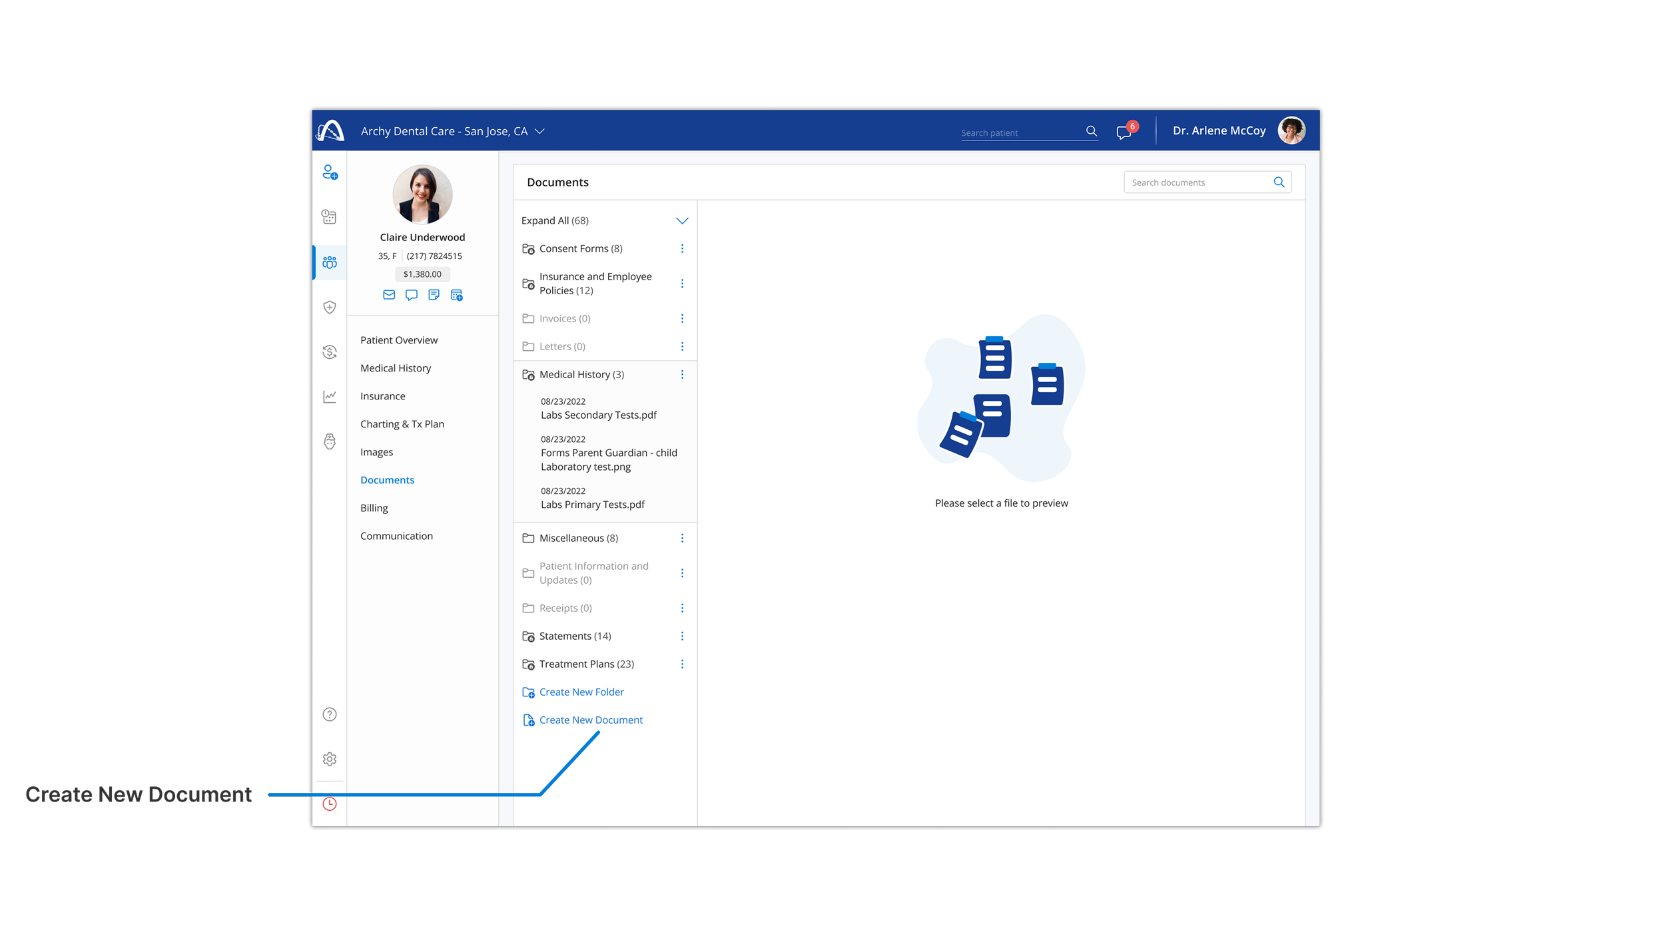Open the insurance shield sidebar icon

coord(330,307)
